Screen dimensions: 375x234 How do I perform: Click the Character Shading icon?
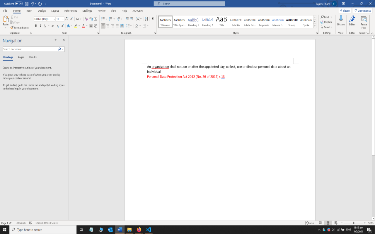91,26
